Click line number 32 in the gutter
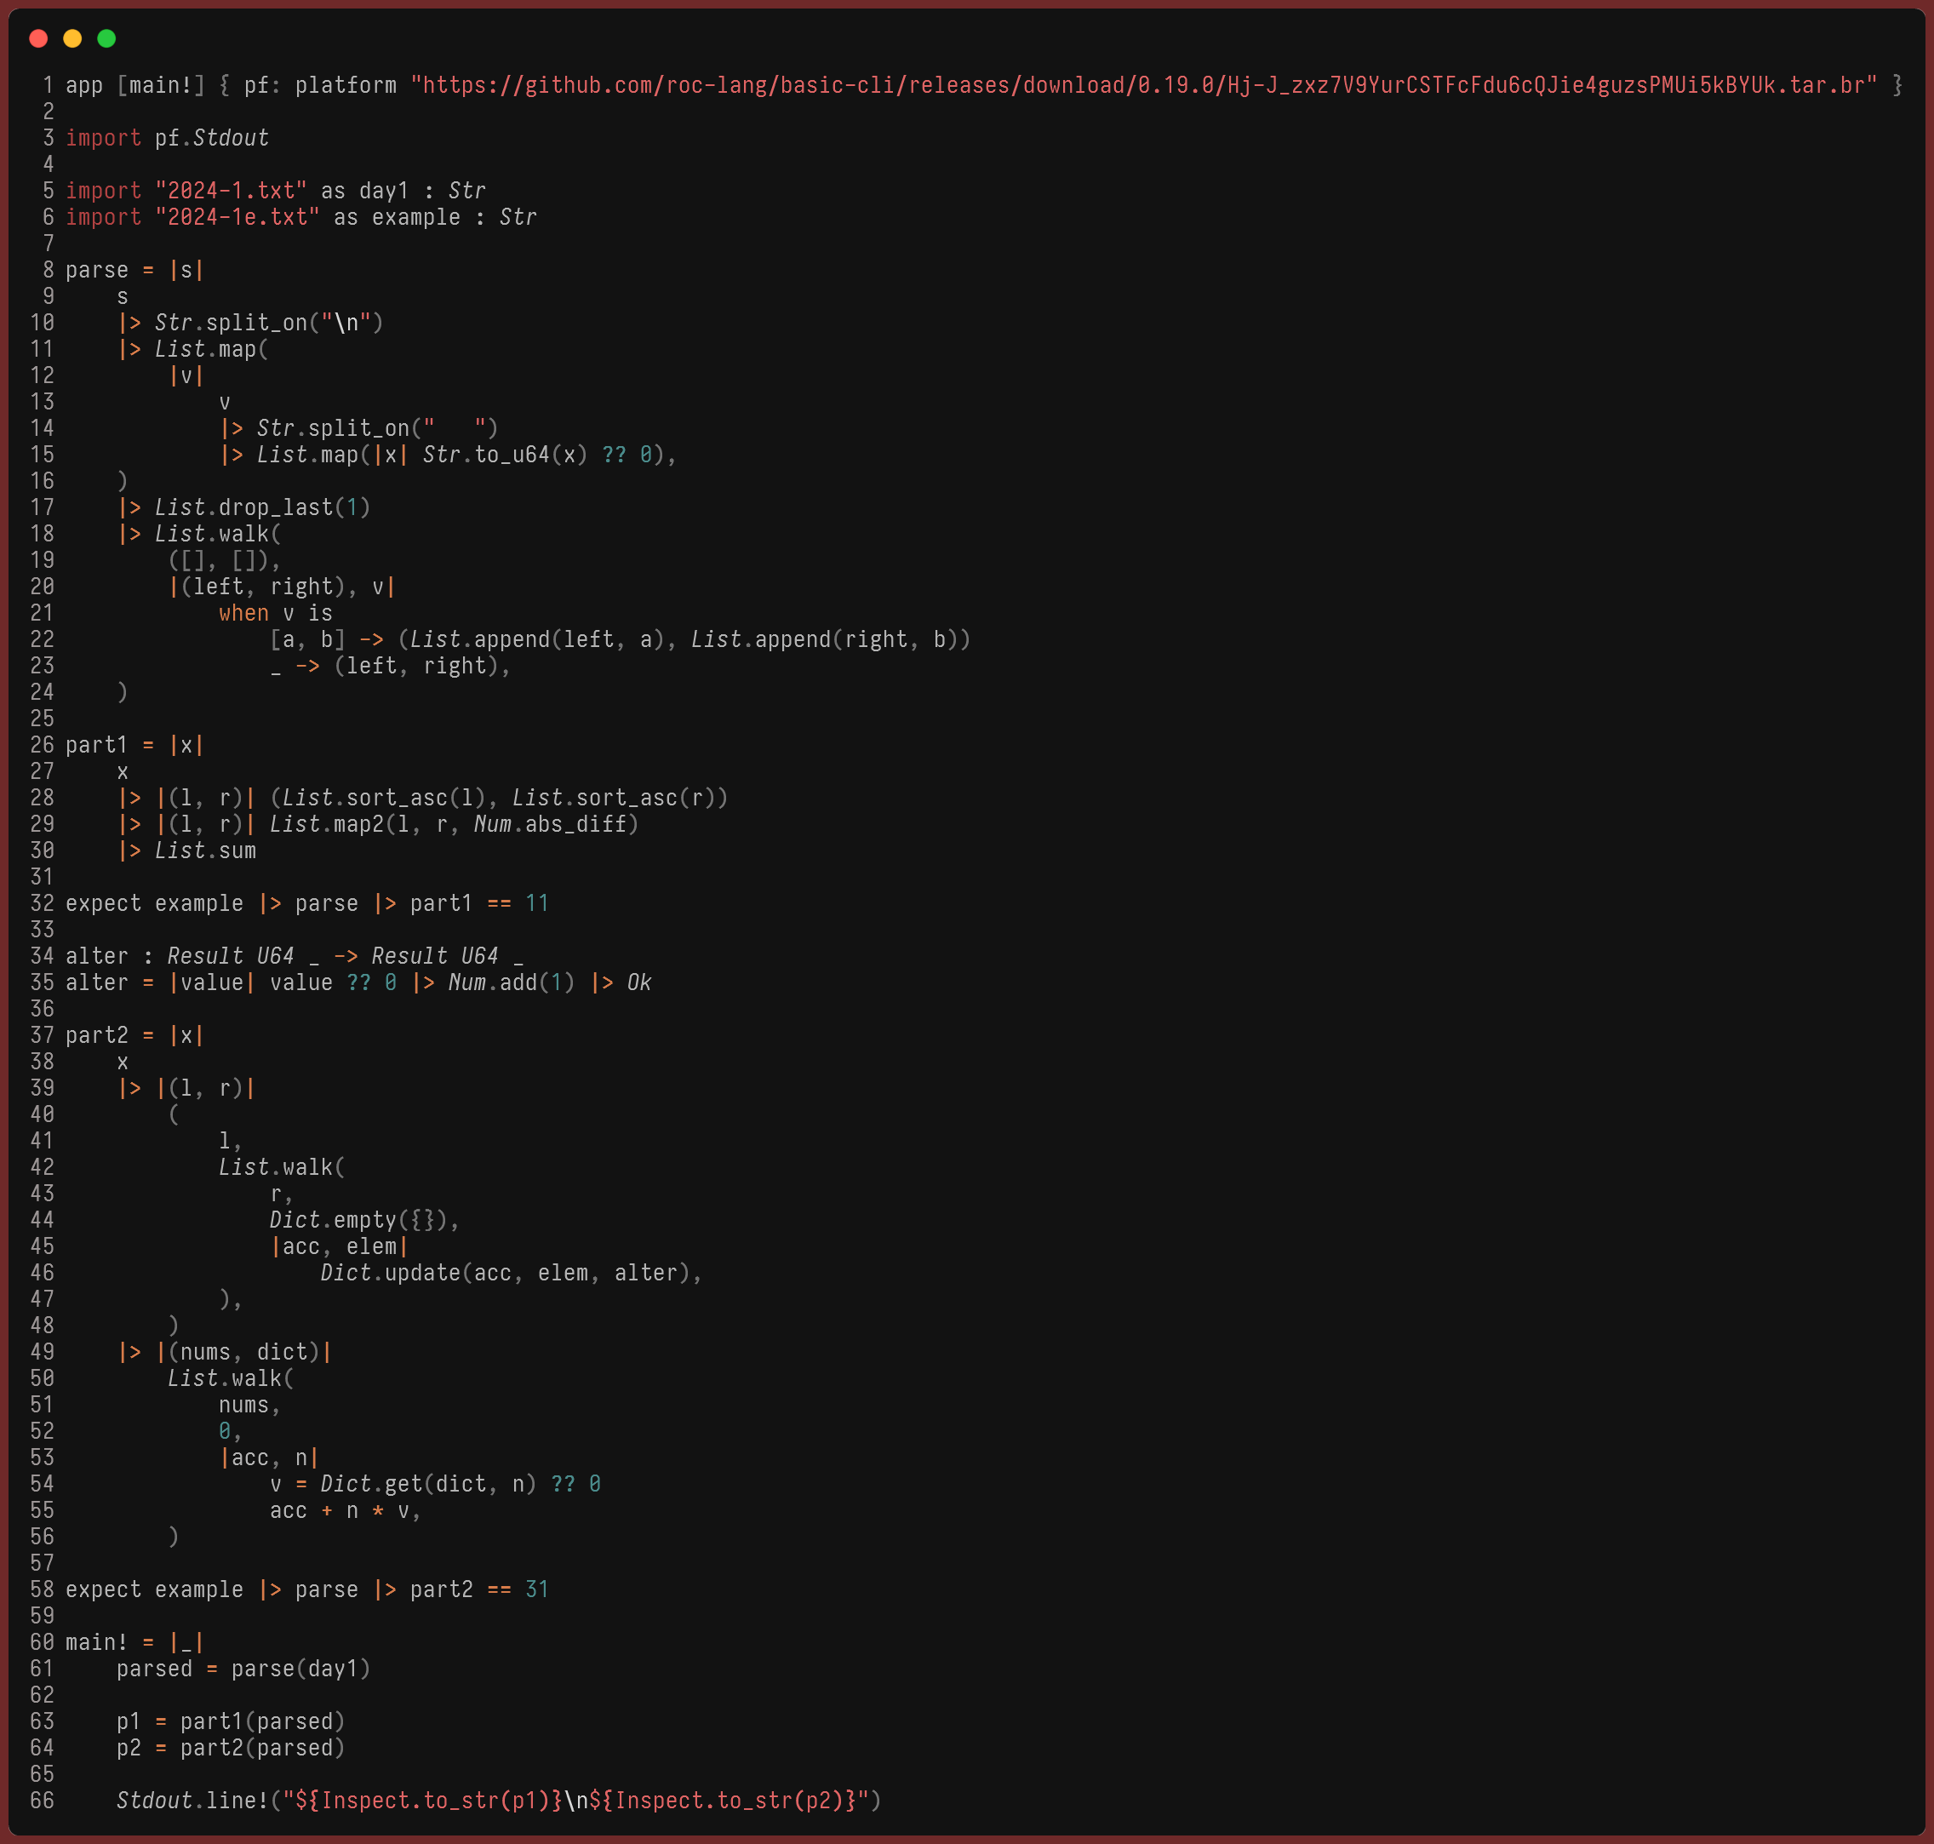The height and width of the screenshot is (1844, 1934). [x=43, y=903]
